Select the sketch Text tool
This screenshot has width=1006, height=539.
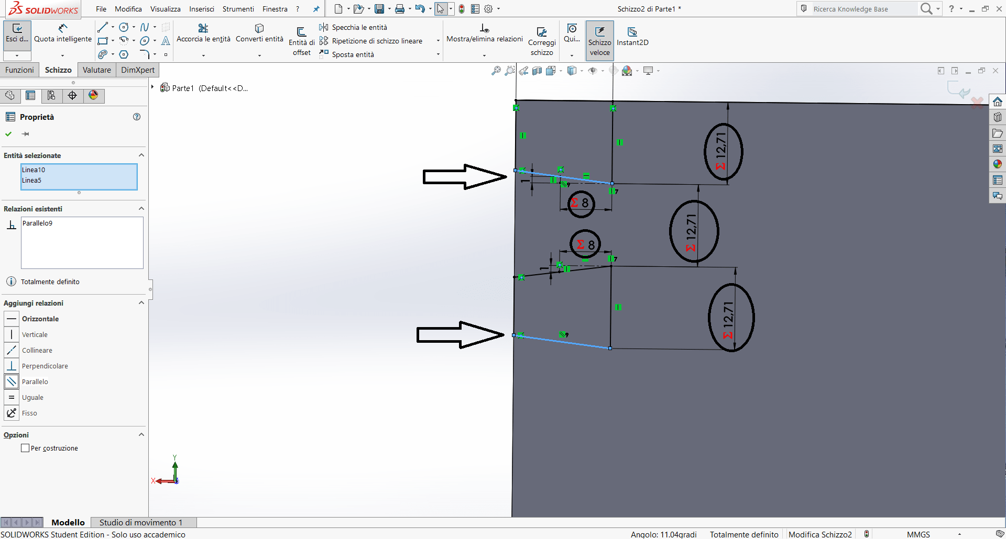(x=166, y=41)
